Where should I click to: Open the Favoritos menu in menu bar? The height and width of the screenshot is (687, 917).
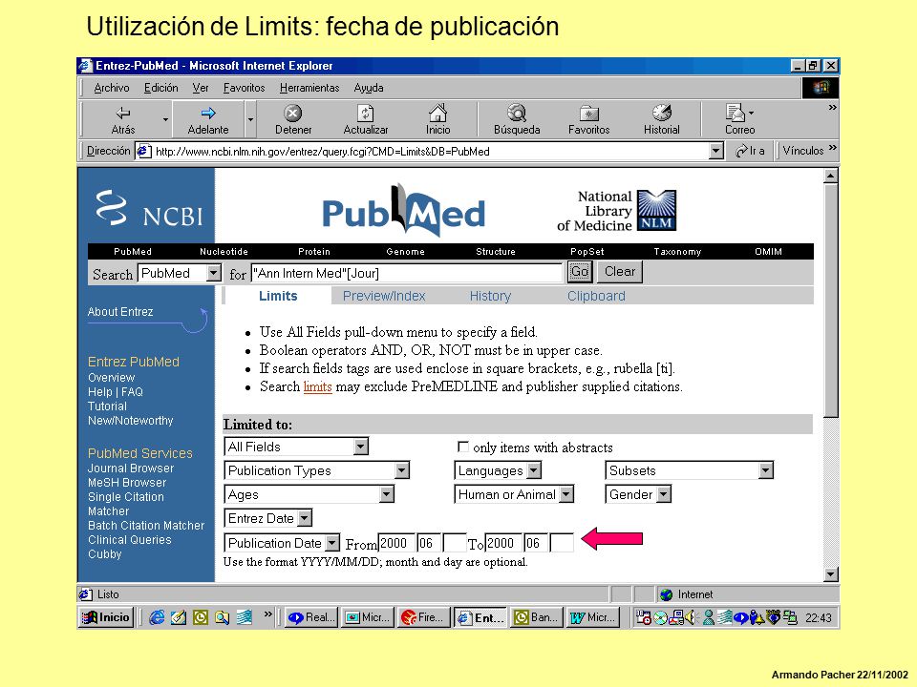[x=244, y=88]
